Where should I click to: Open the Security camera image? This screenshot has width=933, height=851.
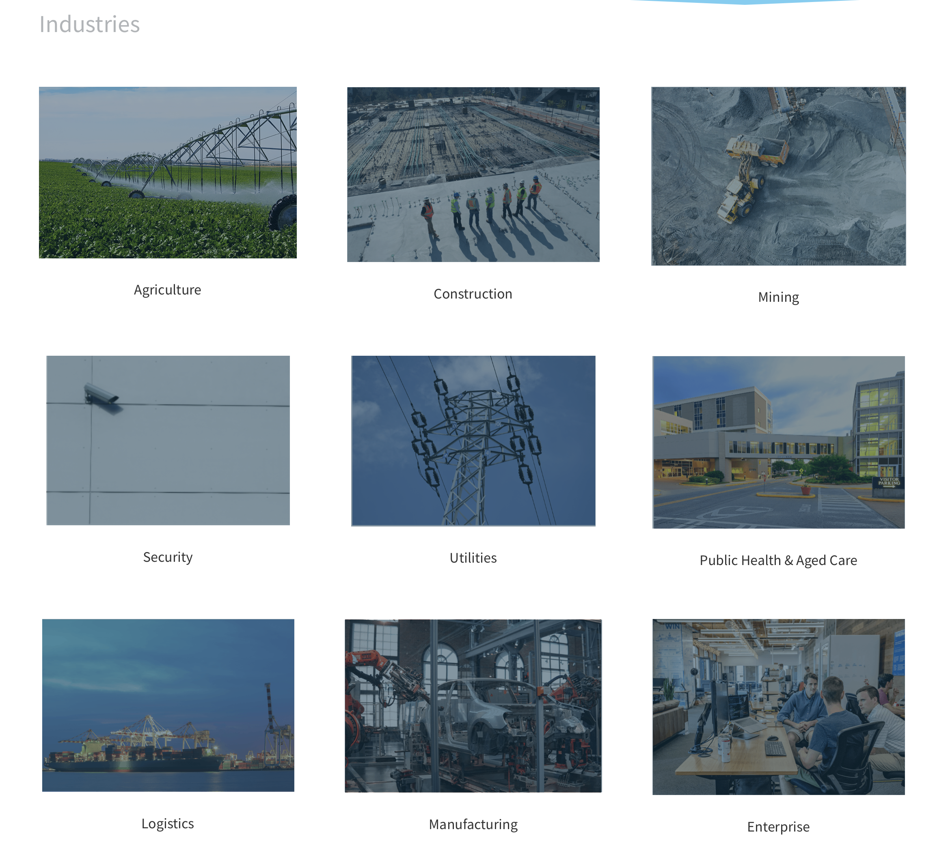[x=168, y=440]
